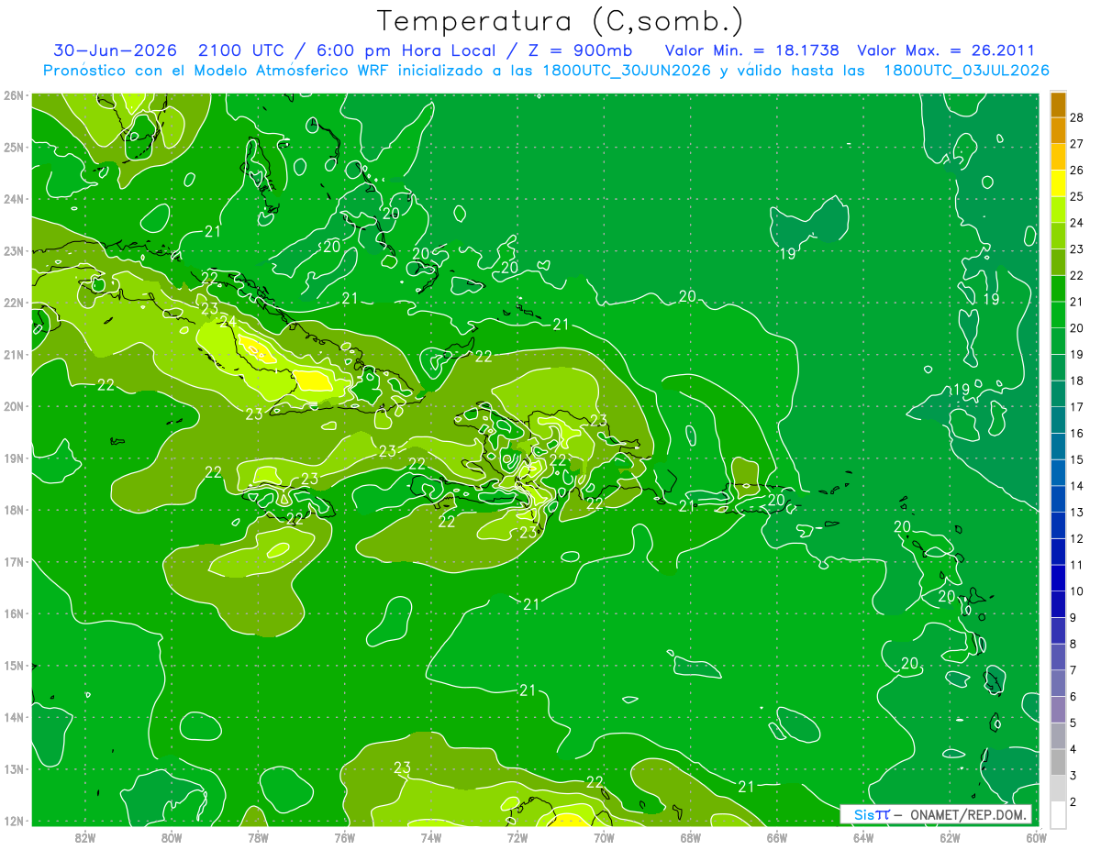Click the "13N" latitude axis label
The image size is (1101, 850).
tap(13, 770)
